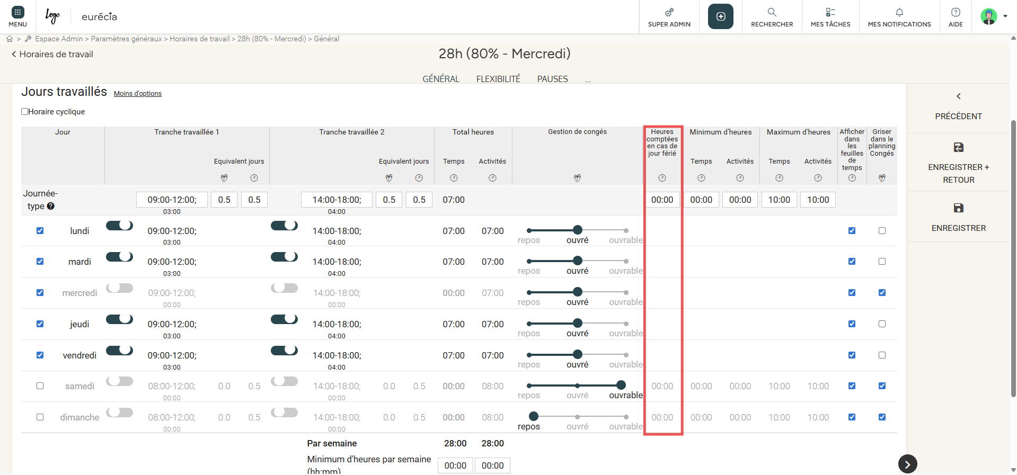Set mardi congés slider to repos
Image resolution: width=1017 pixels, height=475 pixels.
pos(529,261)
